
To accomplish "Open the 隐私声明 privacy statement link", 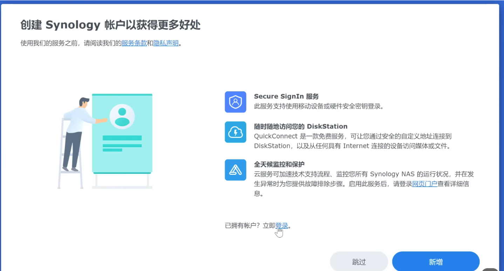I will (166, 43).
